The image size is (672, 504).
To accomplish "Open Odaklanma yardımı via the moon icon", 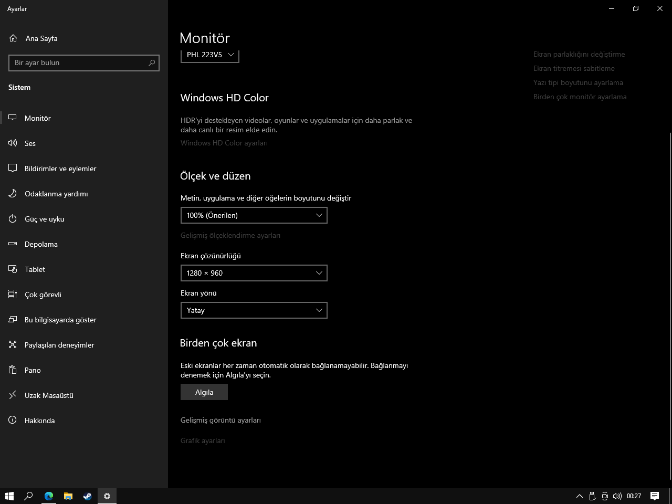I will [x=13, y=194].
